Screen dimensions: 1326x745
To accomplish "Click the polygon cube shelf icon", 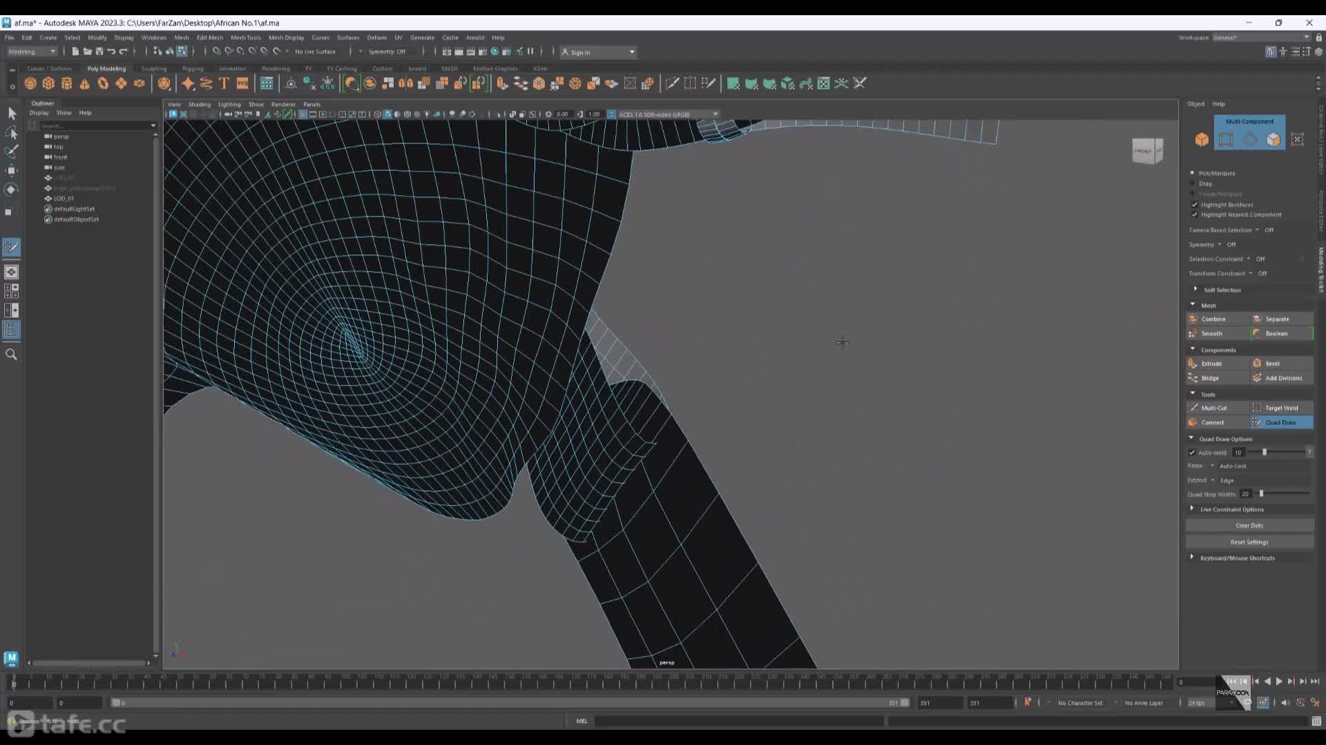I will click(x=48, y=83).
